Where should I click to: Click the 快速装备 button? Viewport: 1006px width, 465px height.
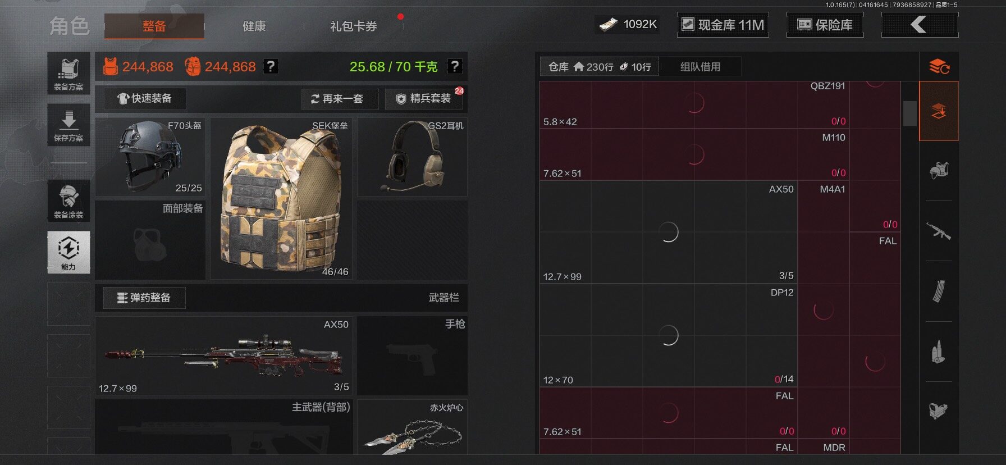click(x=144, y=98)
